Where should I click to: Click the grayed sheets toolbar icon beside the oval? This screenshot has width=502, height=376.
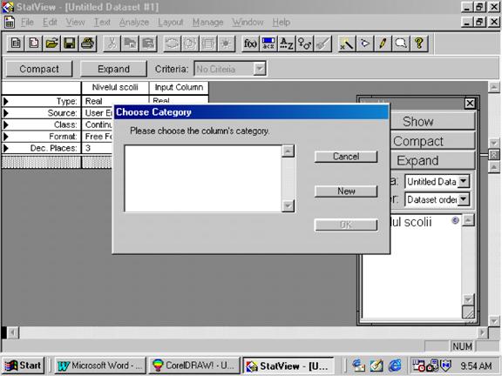click(190, 44)
